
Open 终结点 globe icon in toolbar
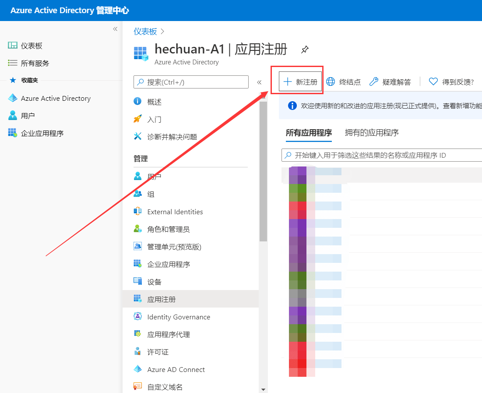[331, 82]
